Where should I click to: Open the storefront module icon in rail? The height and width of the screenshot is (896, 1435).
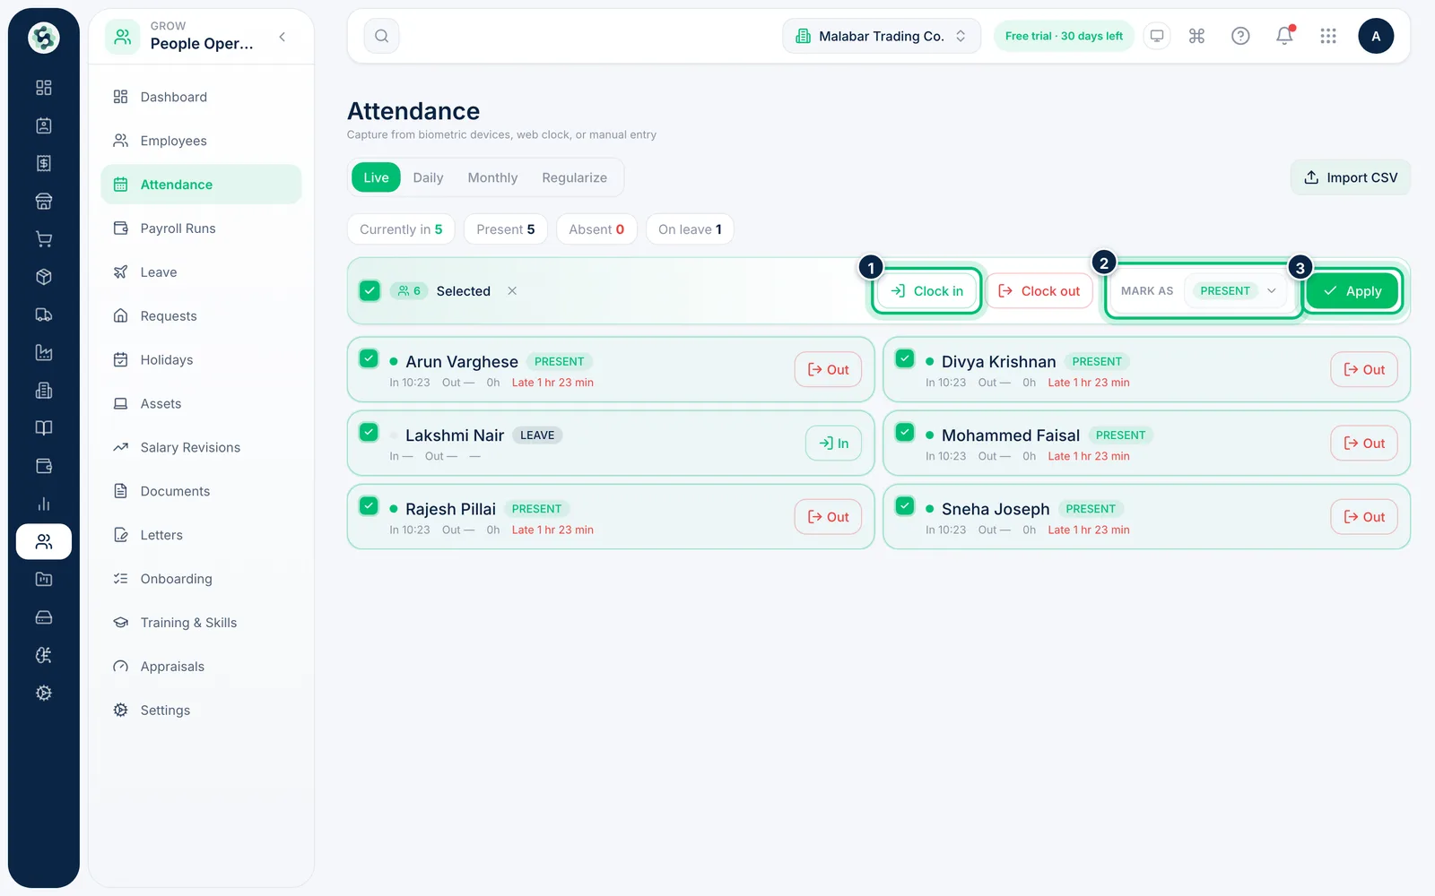click(x=44, y=202)
